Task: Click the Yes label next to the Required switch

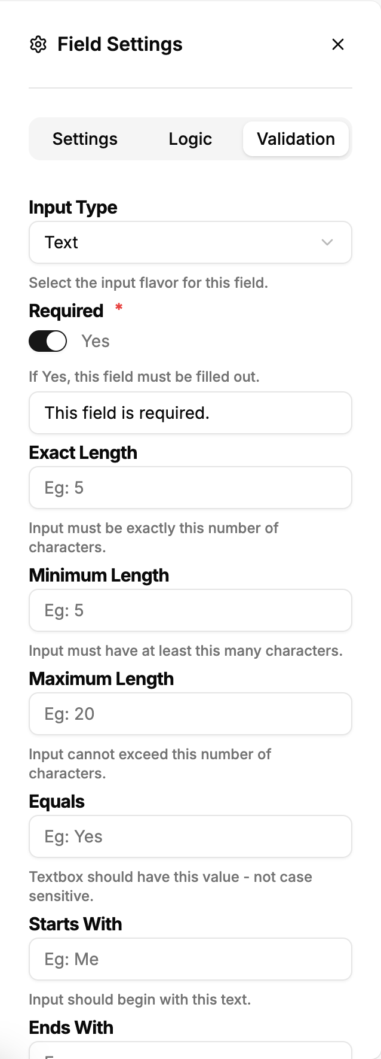Action: [96, 342]
